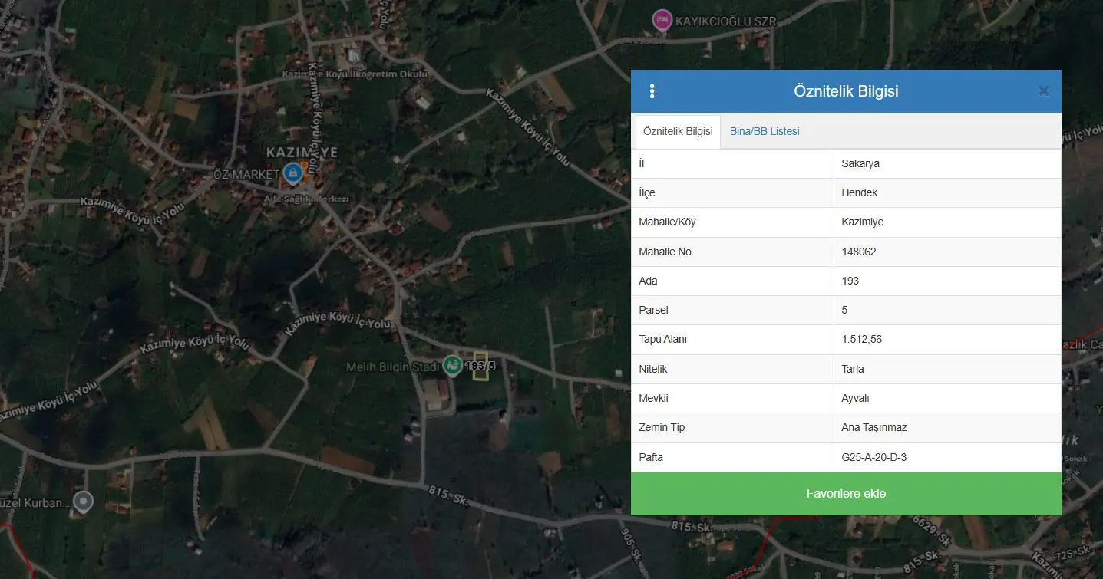Image resolution: width=1103 pixels, height=579 pixels.
Task: Click the panel title Öznitelik Bilgisi in blue header
Action: 846,91
